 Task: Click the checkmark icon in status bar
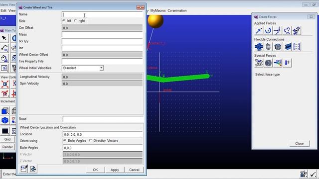(x=313, y=174)
